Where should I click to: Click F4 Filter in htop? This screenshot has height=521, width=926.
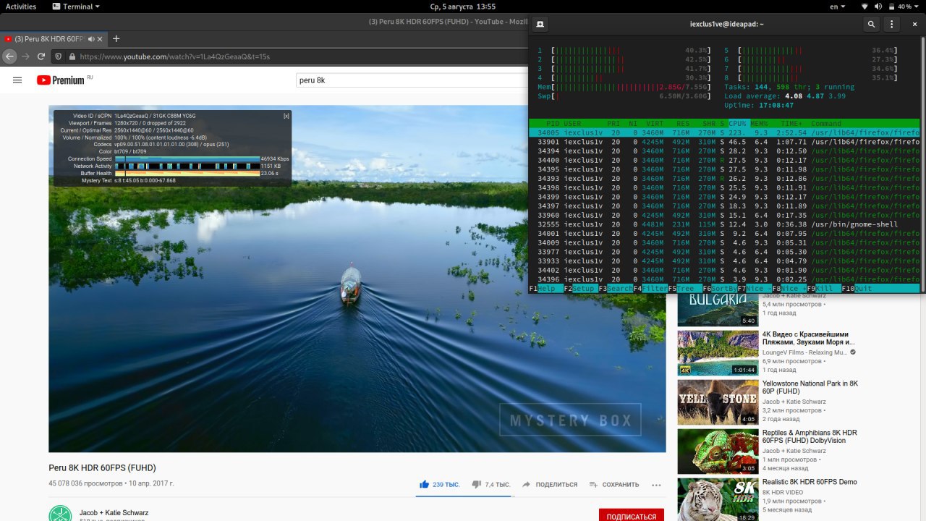[650, 288]
